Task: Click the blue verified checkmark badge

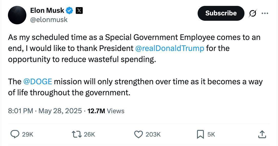Action: [70, 11]
